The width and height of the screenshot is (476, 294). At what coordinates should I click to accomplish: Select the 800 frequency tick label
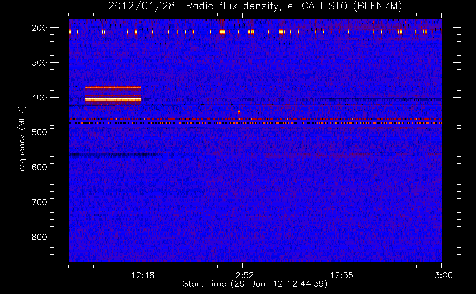point(39,237)
